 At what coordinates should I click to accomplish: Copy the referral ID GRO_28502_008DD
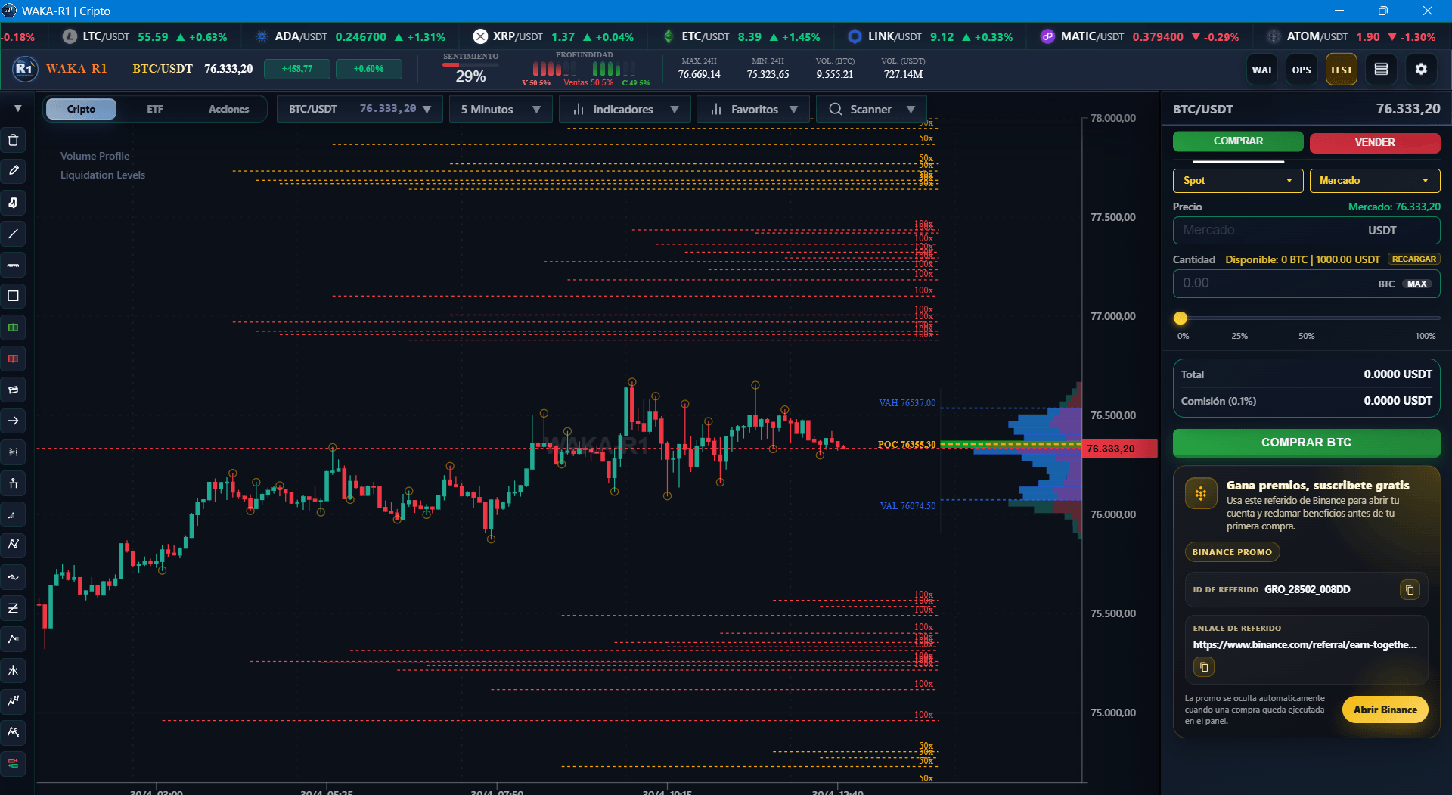1410,589
